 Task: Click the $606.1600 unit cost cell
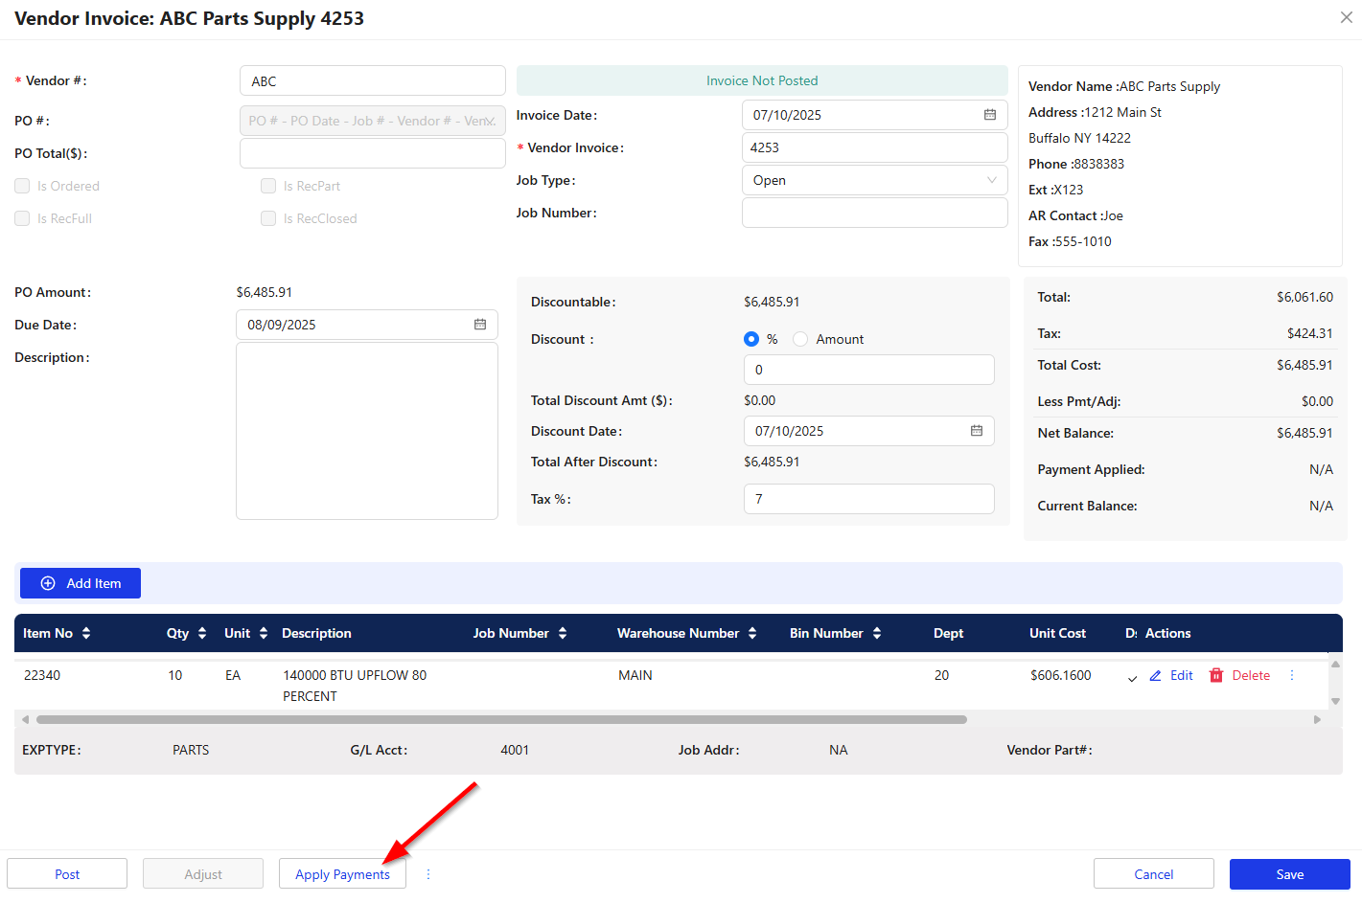tap(1061, 675)
